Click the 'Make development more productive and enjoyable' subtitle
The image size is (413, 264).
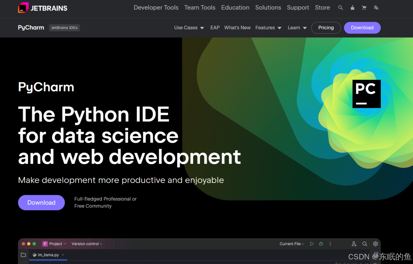121,180
